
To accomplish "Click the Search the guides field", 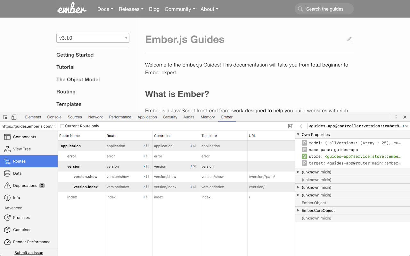I will point(324,9).
